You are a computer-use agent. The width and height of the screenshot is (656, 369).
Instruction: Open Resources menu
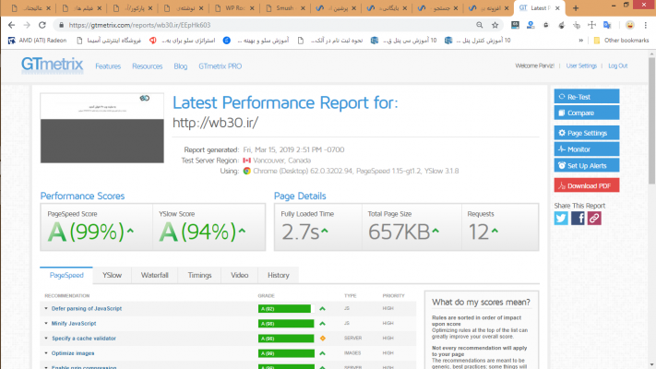(148, 66)
